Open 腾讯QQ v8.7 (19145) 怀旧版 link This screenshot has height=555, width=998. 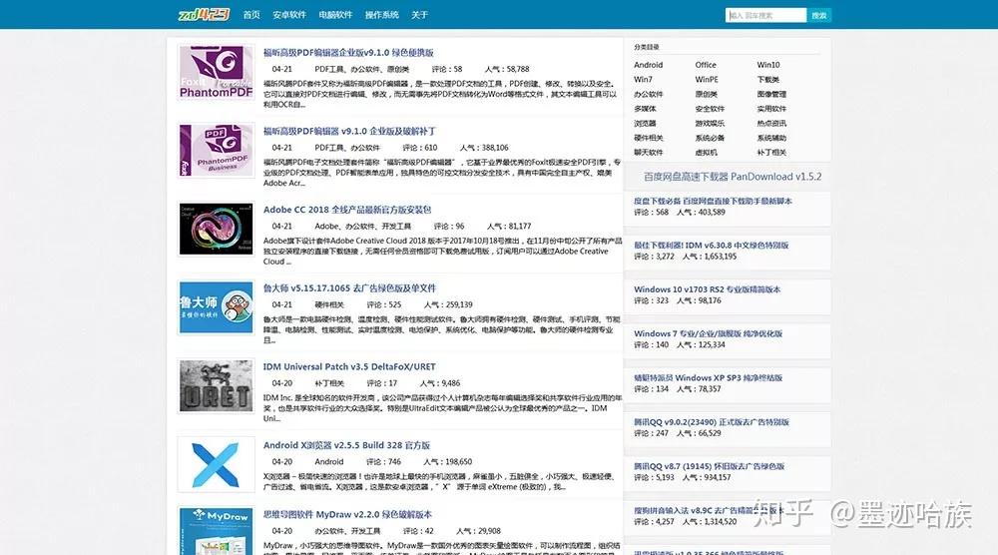coord(709,466)
